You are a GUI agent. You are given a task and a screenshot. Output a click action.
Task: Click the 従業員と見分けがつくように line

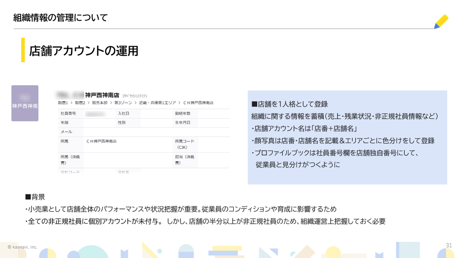298,165
